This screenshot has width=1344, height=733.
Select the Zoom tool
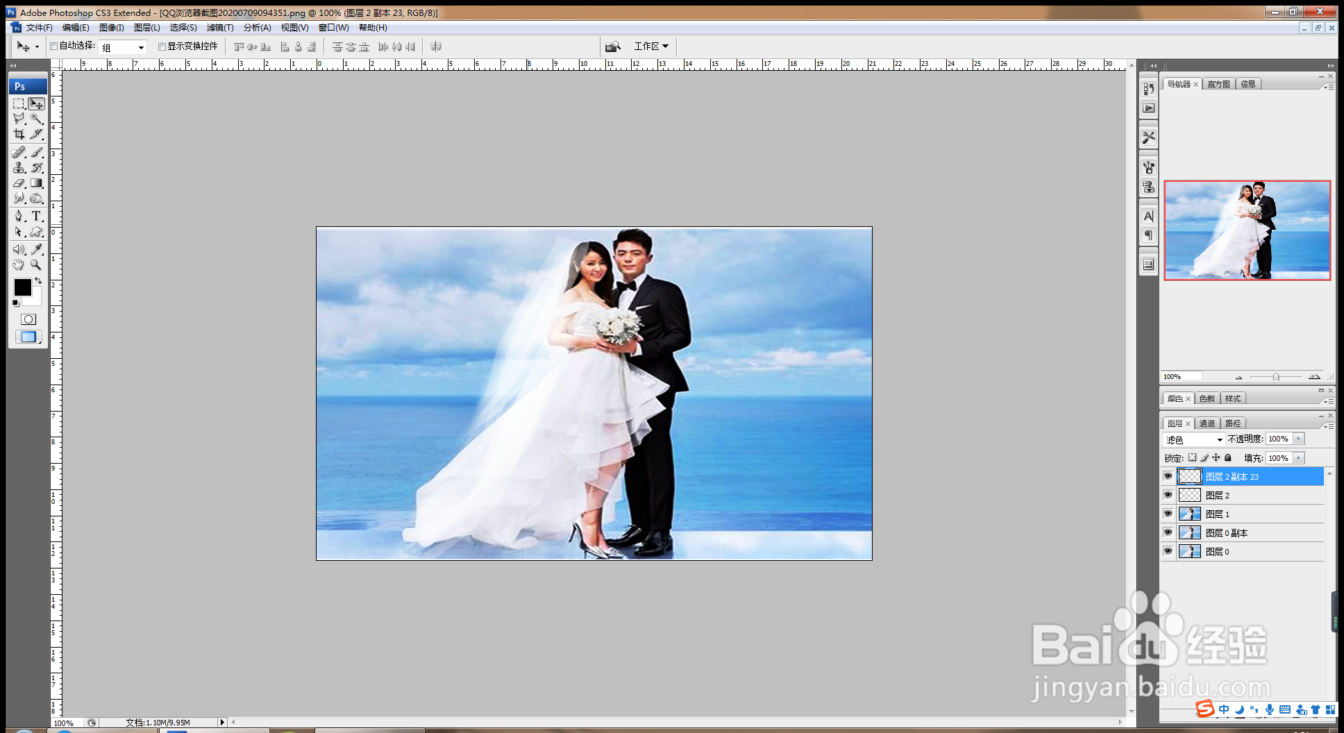pyautogui.click(x=37, y=264)
